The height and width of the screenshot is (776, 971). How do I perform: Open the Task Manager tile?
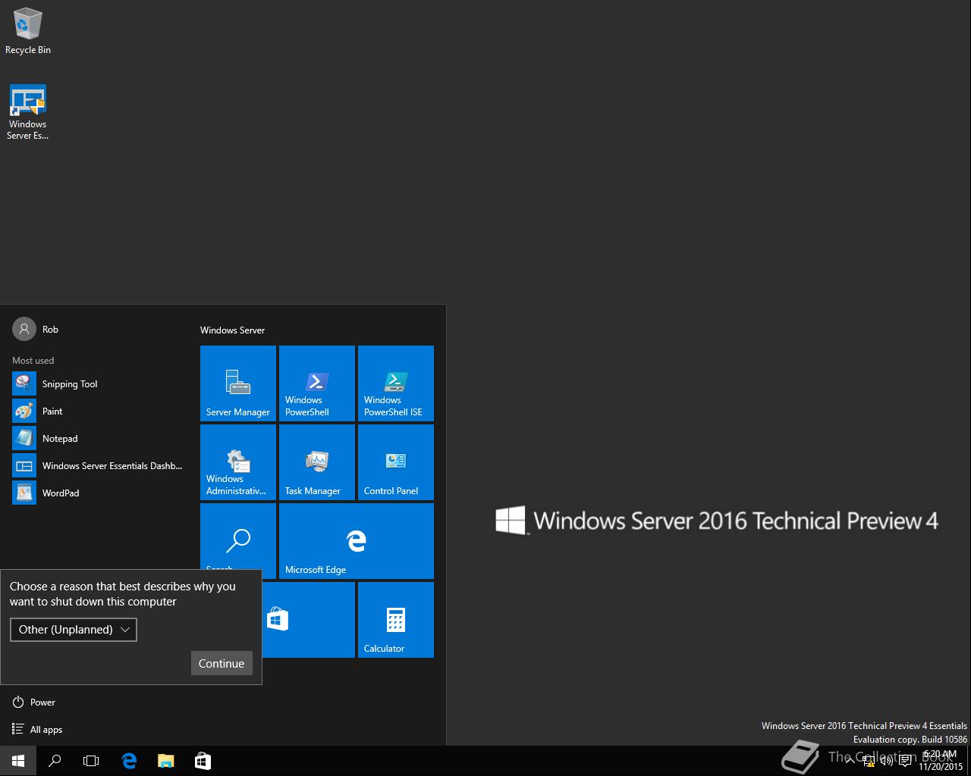(317, 462)
